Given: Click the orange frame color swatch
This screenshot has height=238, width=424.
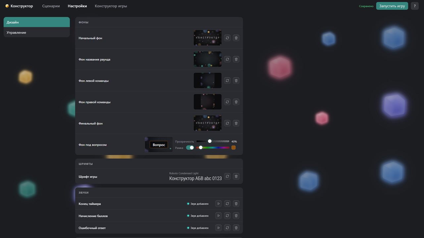Looking at the screenshot, I should [x=234, y=148].
